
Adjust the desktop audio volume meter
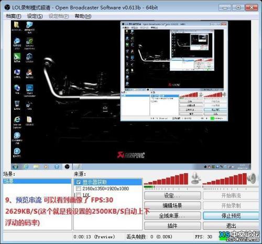(225, 179)
